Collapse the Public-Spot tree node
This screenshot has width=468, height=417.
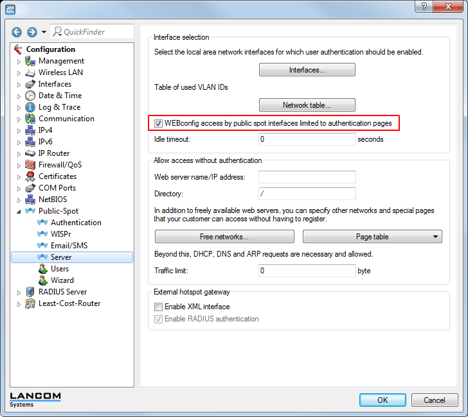[19, 211]
